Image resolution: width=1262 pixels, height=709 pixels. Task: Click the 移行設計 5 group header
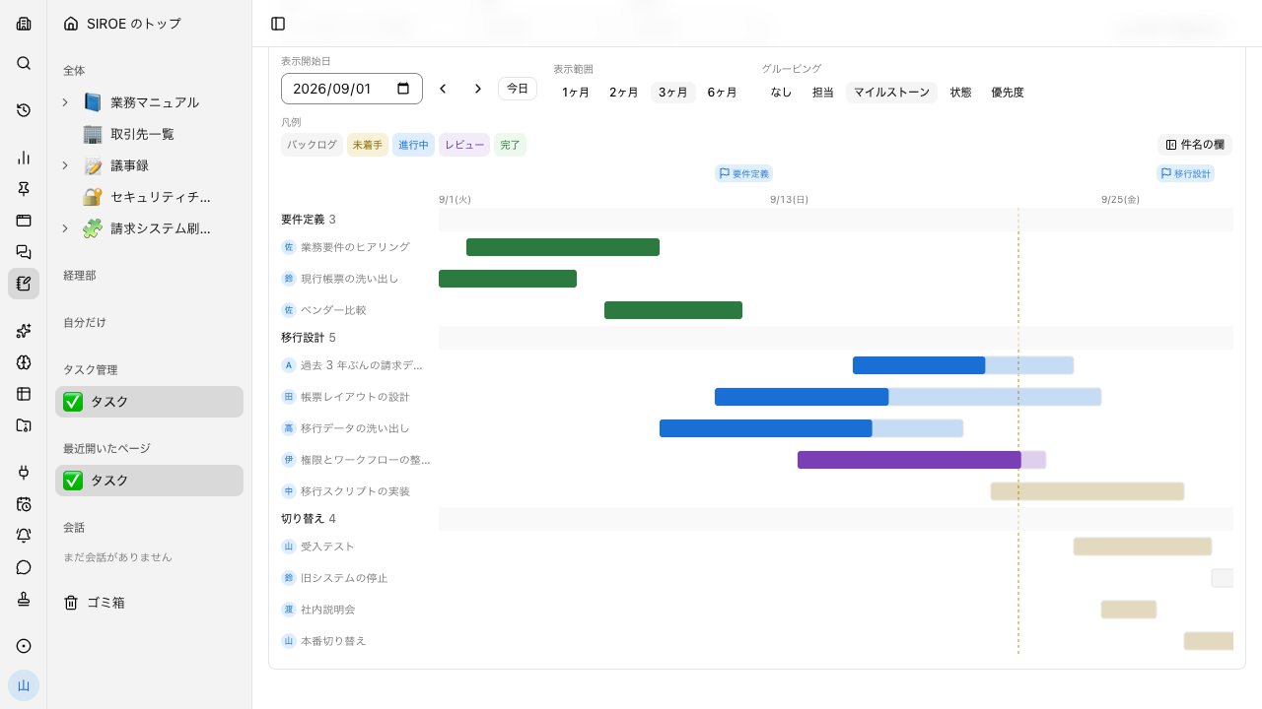click(x=309, y=338)
